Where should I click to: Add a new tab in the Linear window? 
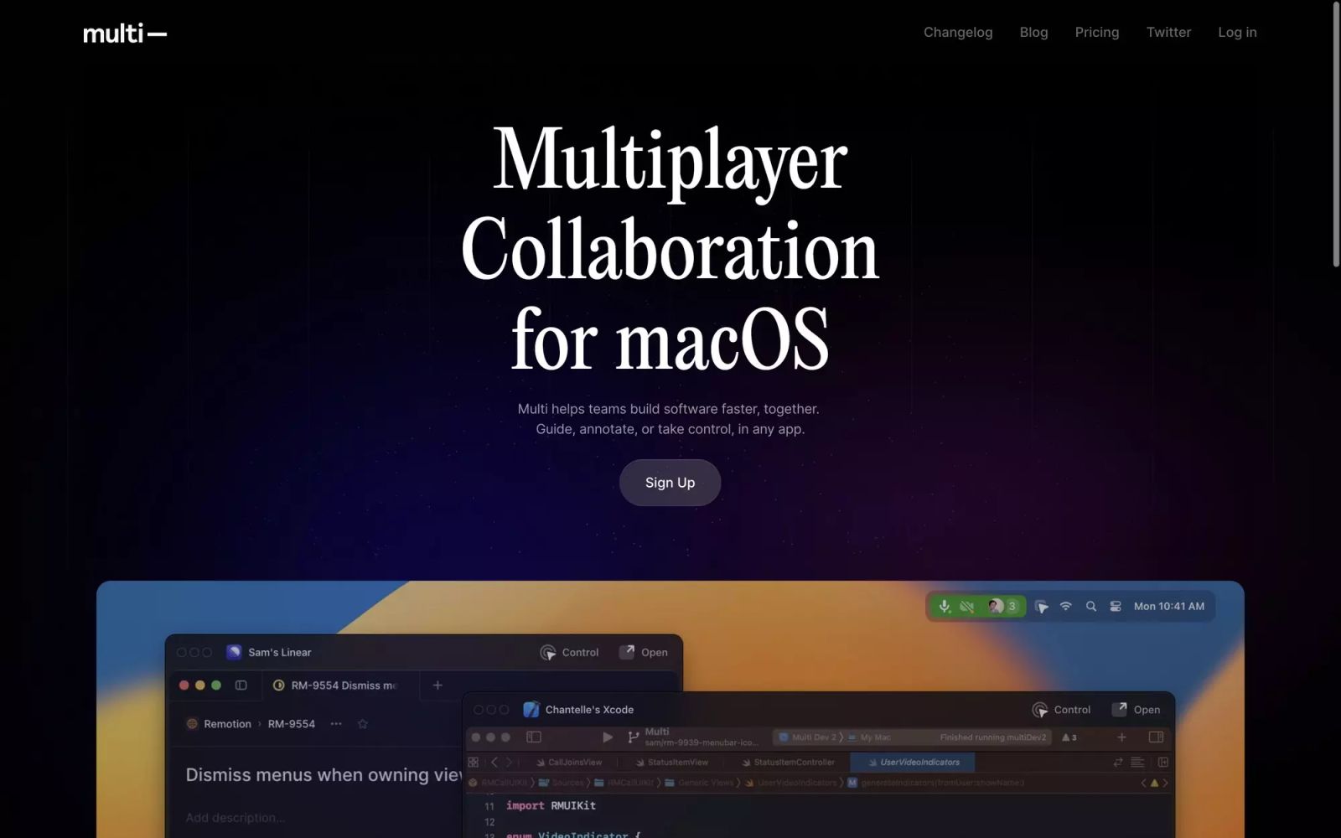pos(438,685)
